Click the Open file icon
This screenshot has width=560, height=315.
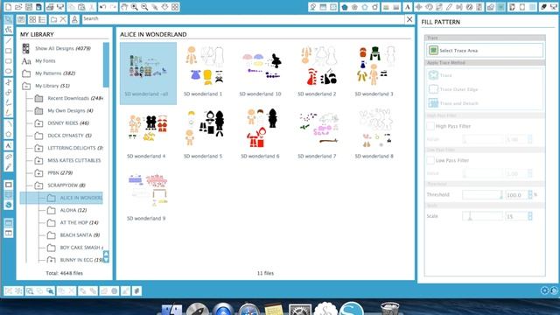[x=18, y=7]
